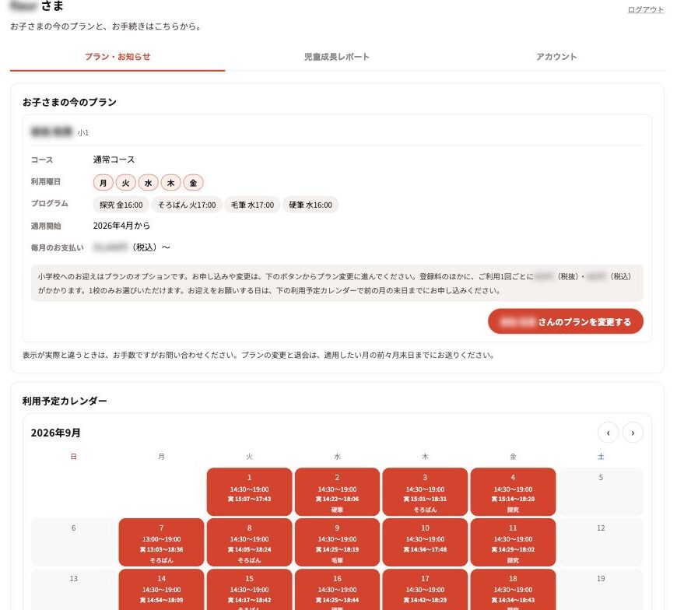The image size is (677, 610).
Task: Open calendar day 11 entry
Action: [x=513, y=542]
